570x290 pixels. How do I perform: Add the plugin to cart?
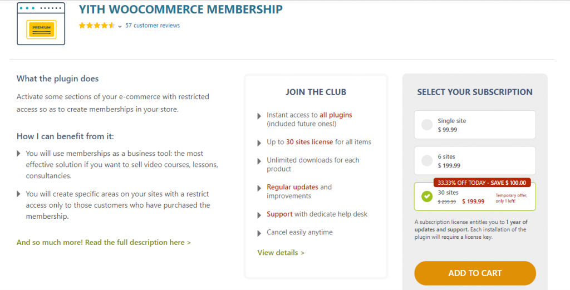coord(475,273)
